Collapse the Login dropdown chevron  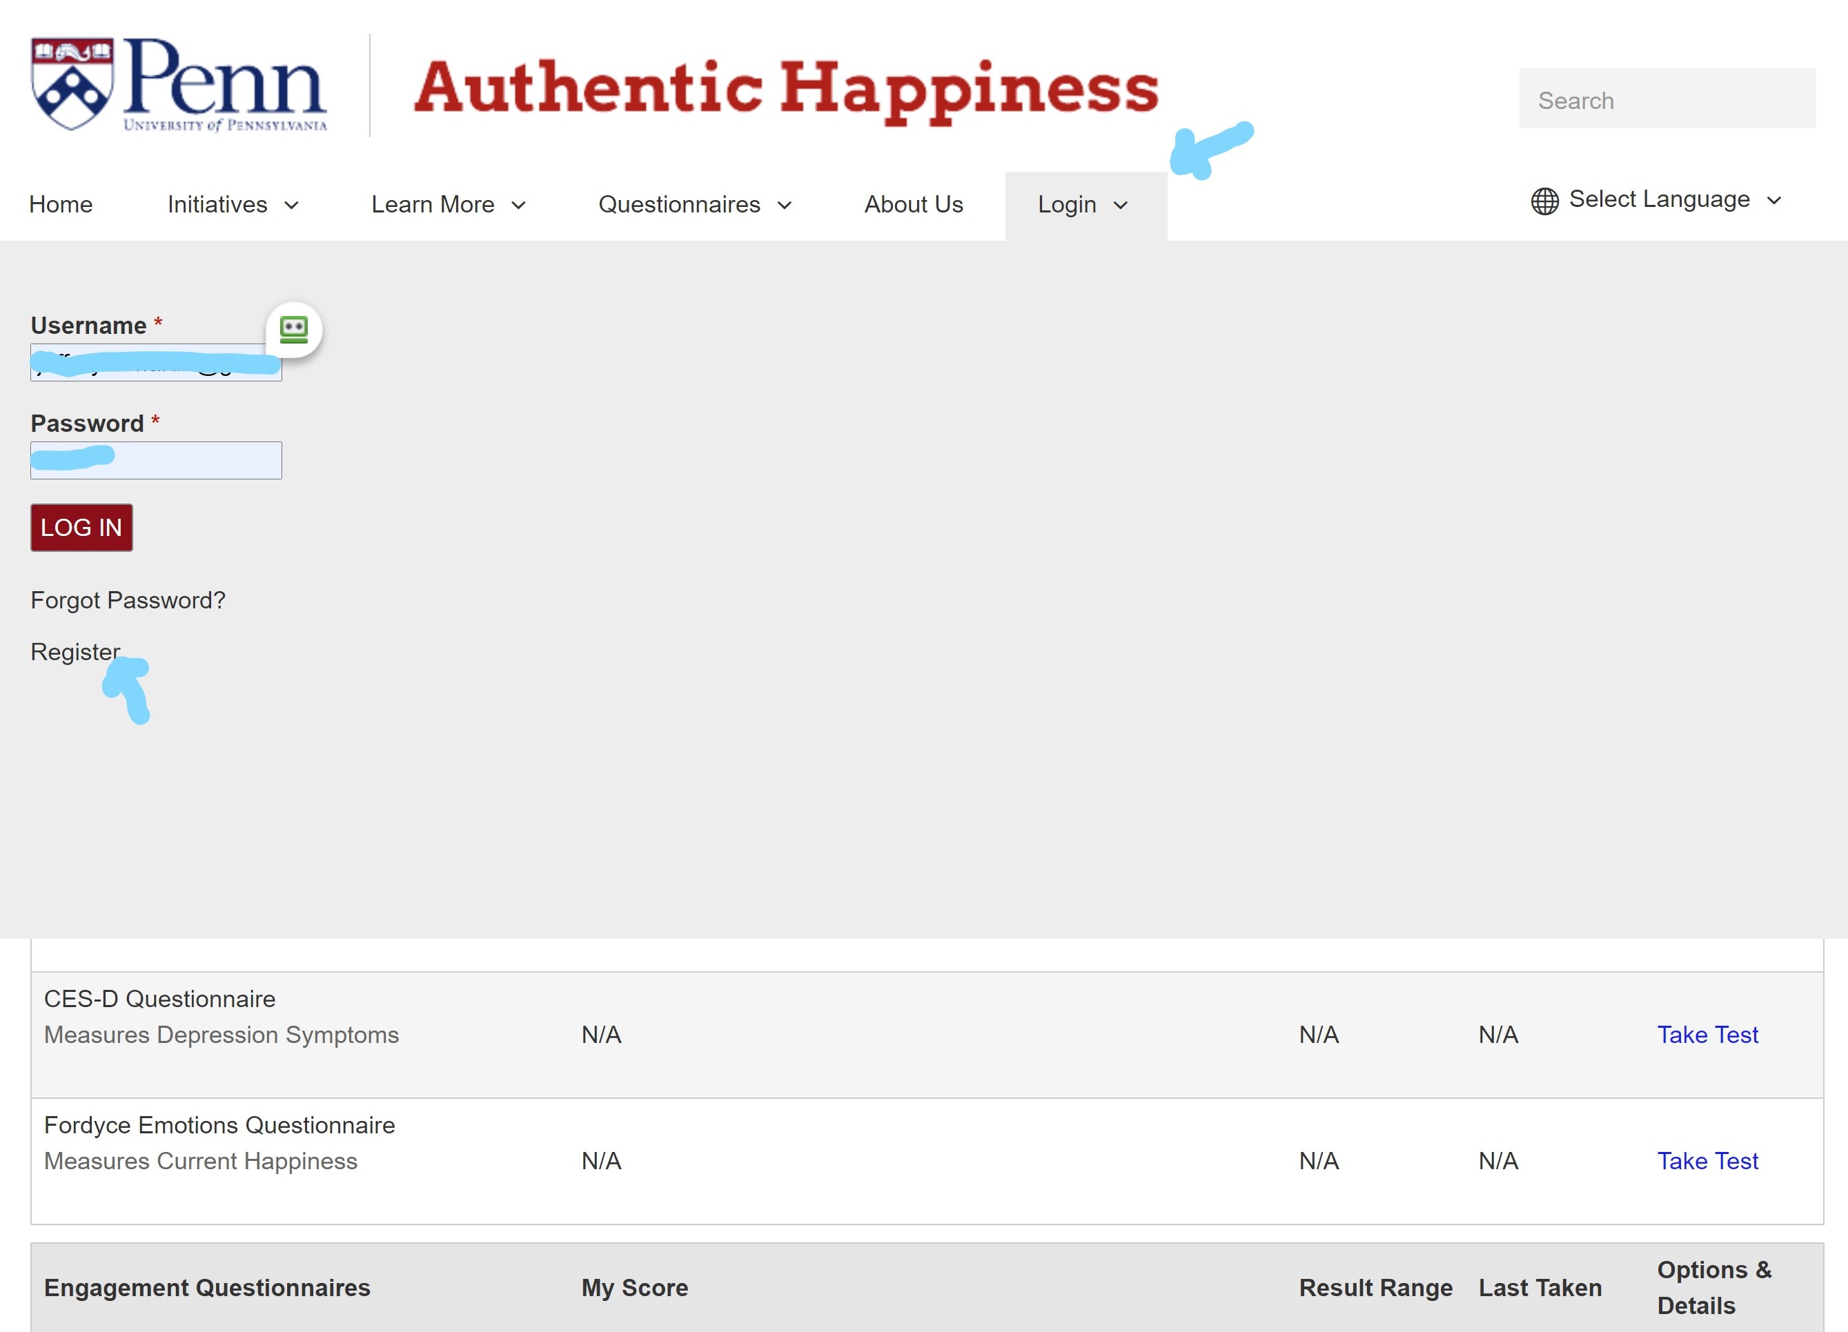tap(1121, 206)
